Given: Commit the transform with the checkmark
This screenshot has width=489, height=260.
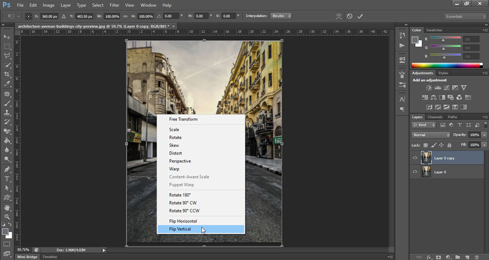Looking at the screenshot, I should pyautogui.click(x=360, y=16).
